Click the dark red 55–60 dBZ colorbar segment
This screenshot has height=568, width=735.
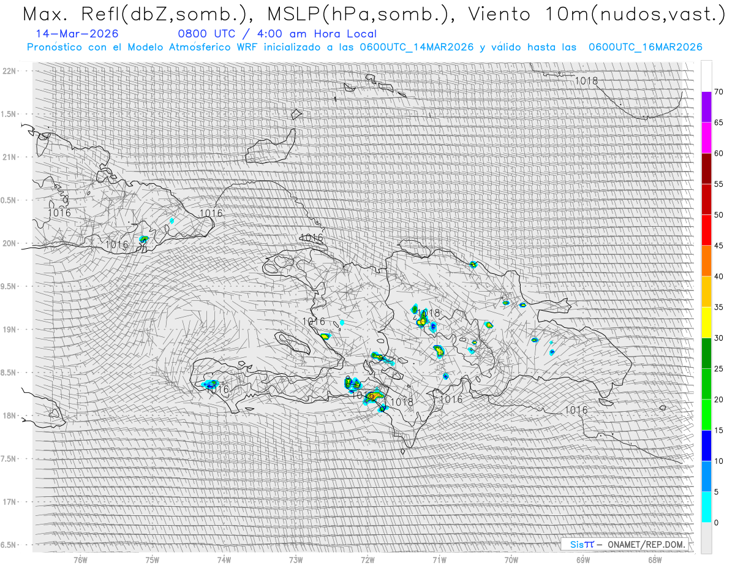[706, 169]
